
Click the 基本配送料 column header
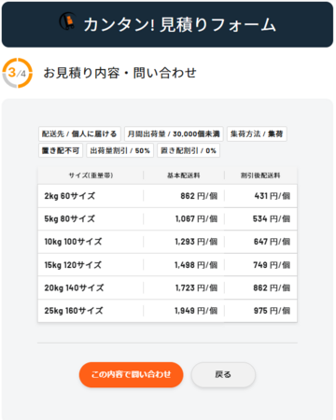(184, 175)
